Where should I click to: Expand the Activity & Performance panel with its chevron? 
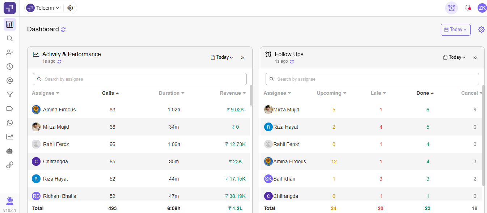coord(242,57)
